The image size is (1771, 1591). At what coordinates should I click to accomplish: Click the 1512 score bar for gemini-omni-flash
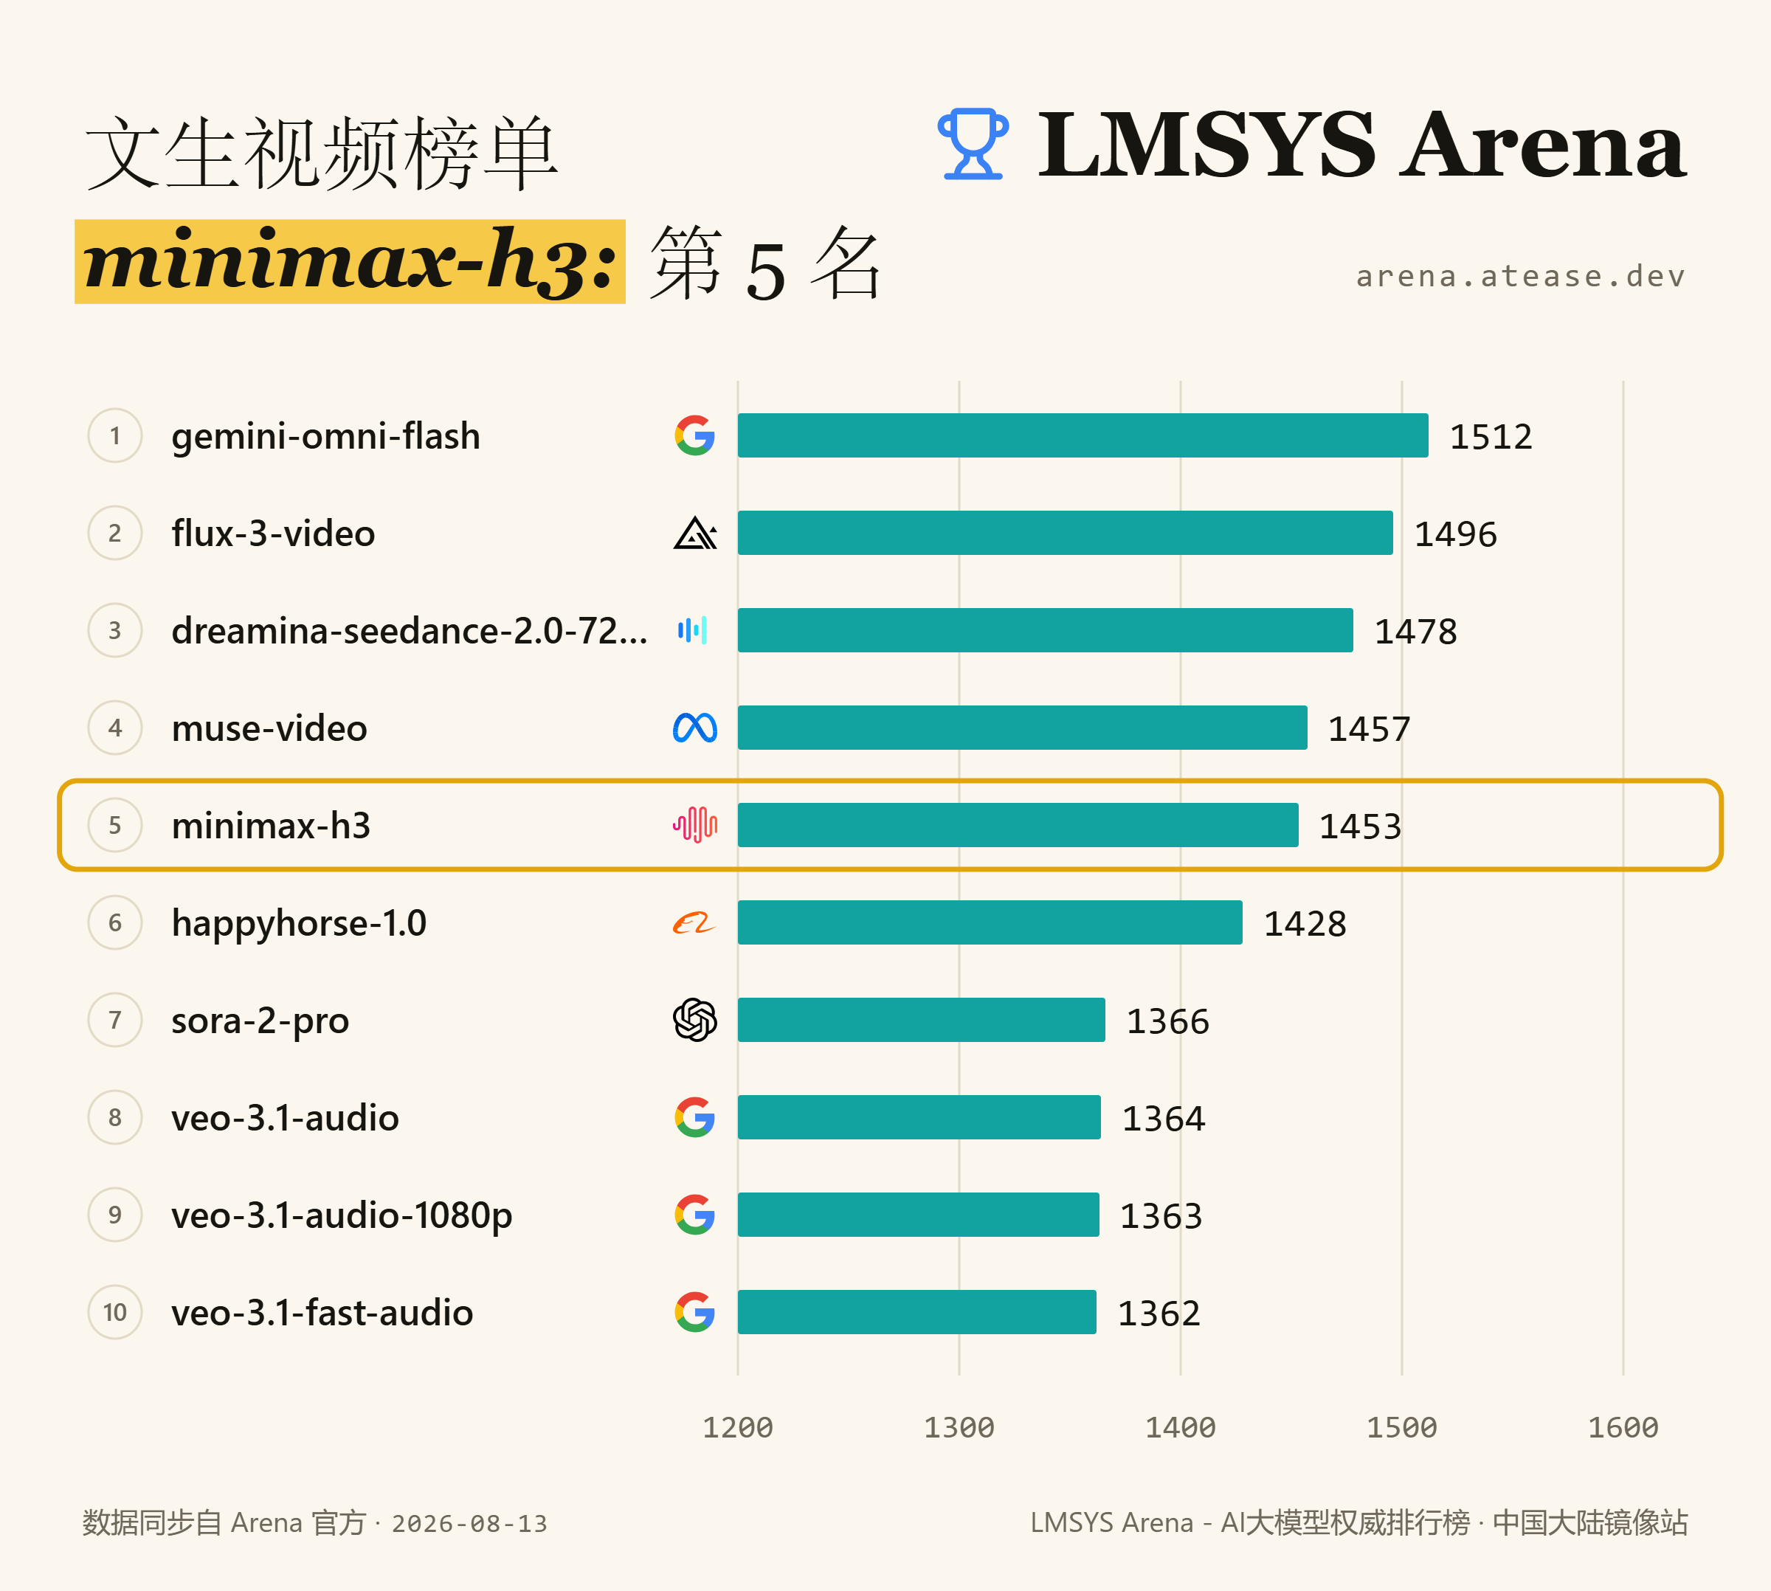tap(1083, 435)
